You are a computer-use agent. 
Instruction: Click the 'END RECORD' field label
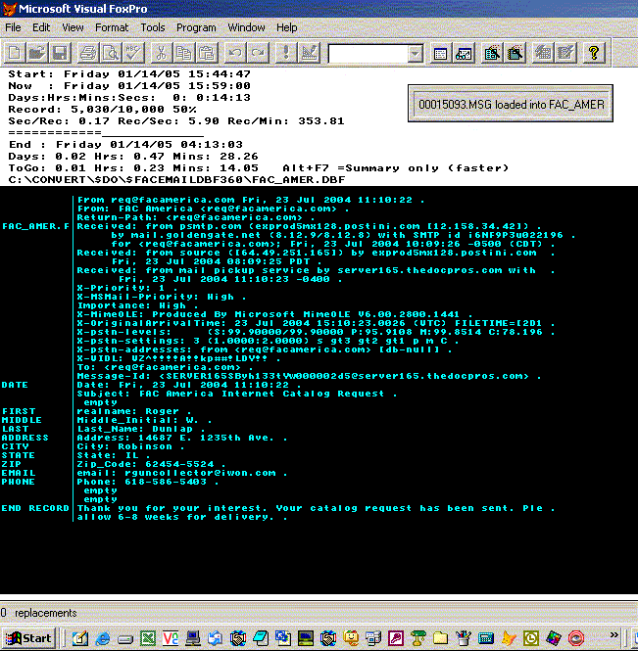[x=35, y=508]
